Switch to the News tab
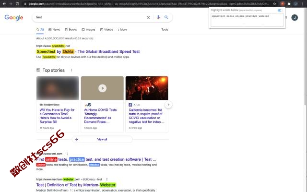 point(54,30)
